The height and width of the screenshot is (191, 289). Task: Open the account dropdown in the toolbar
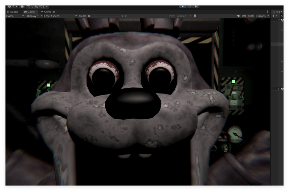point(13,7)
